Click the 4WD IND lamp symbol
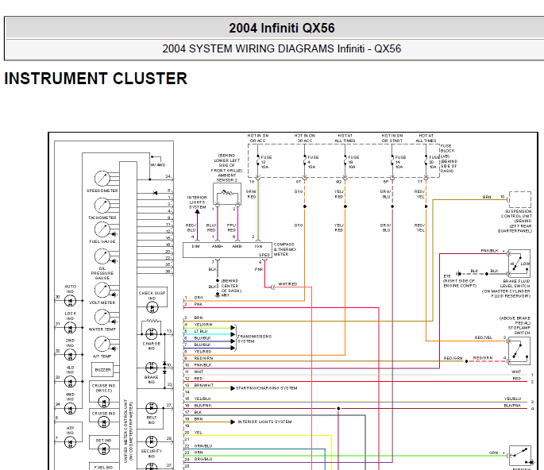Image resolution: width=544 pixels, height=470 pixels. (x=71, y=409)
